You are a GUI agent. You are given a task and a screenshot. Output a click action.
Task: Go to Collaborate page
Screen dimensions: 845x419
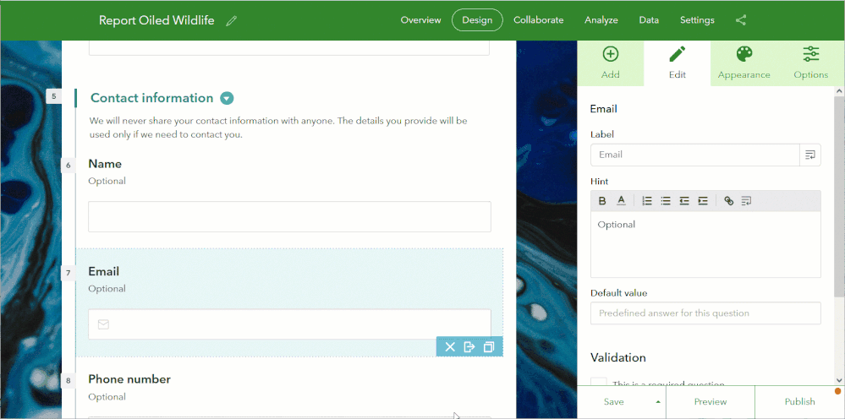tap(538, 20)
